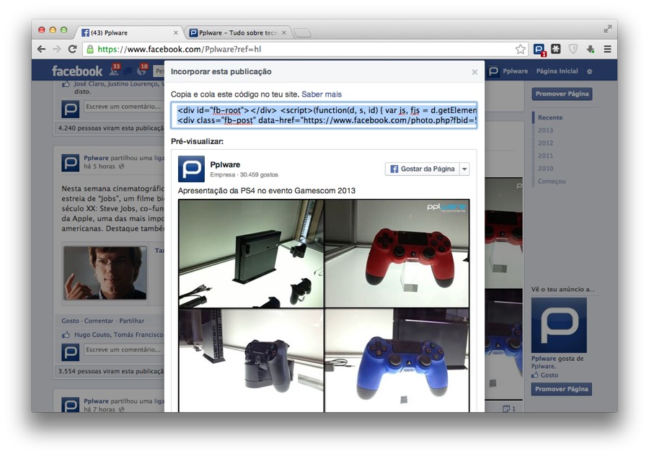Click the comment count icon showing 1

[508, 409]
